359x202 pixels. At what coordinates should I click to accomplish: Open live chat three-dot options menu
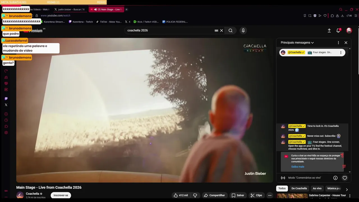[x=338, y=43]
